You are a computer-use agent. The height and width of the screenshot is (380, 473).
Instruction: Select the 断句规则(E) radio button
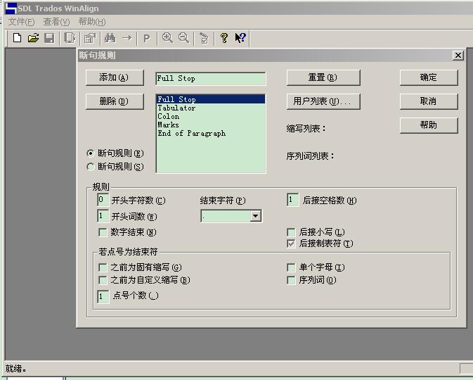[90, 153]
